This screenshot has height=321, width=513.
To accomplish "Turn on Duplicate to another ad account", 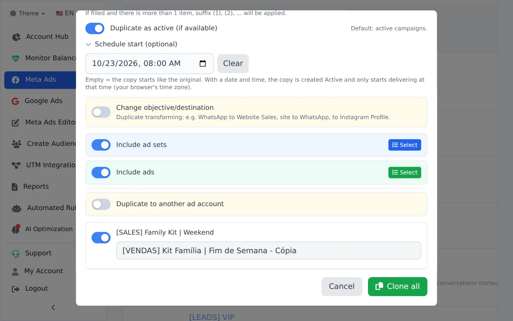I will pos(101,204).
